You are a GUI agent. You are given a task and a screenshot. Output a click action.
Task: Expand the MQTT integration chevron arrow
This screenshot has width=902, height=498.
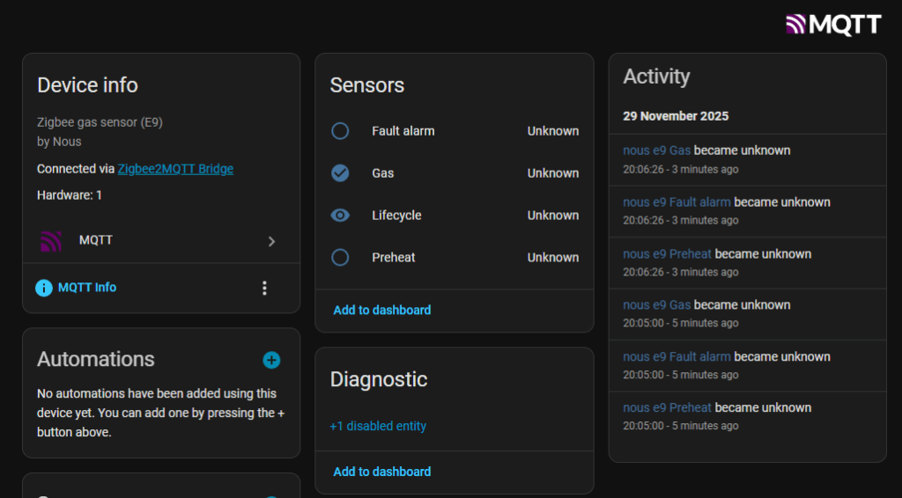click(x=271, y=241)
